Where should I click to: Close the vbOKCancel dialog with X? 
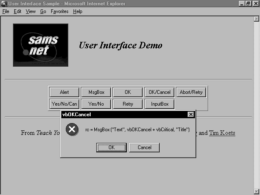click(x=191, y=115)
